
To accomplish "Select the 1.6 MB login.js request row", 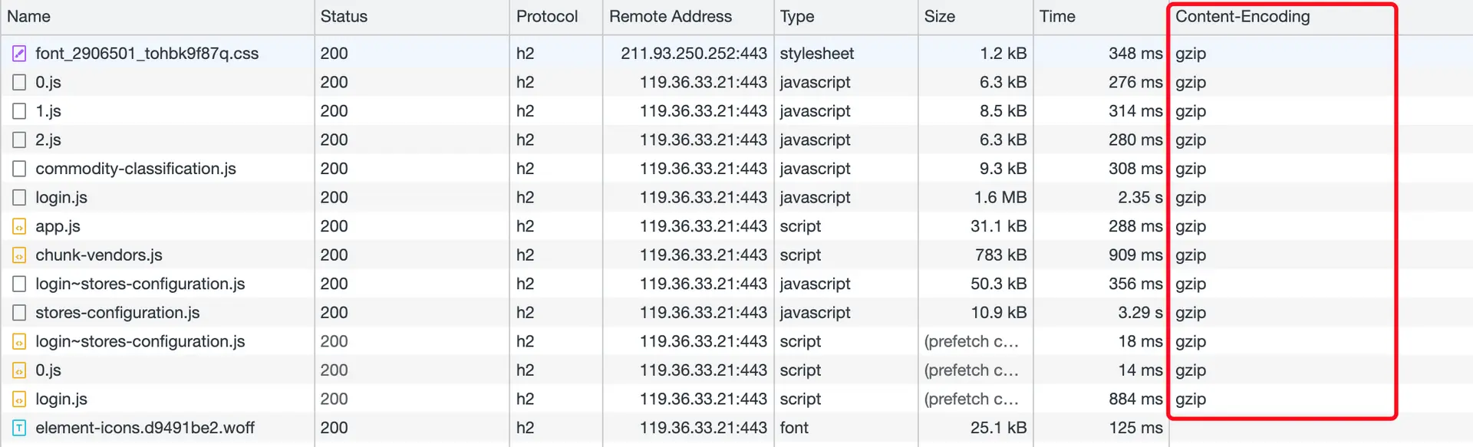I will (x=736, y=198).
